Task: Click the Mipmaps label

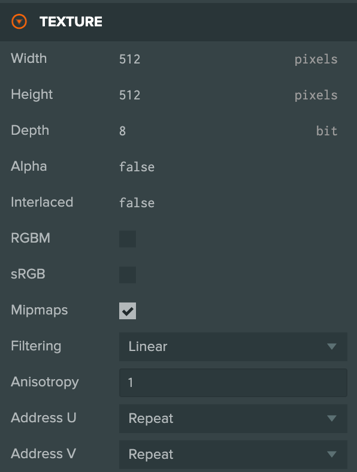Action: click(x=39, y=310)
